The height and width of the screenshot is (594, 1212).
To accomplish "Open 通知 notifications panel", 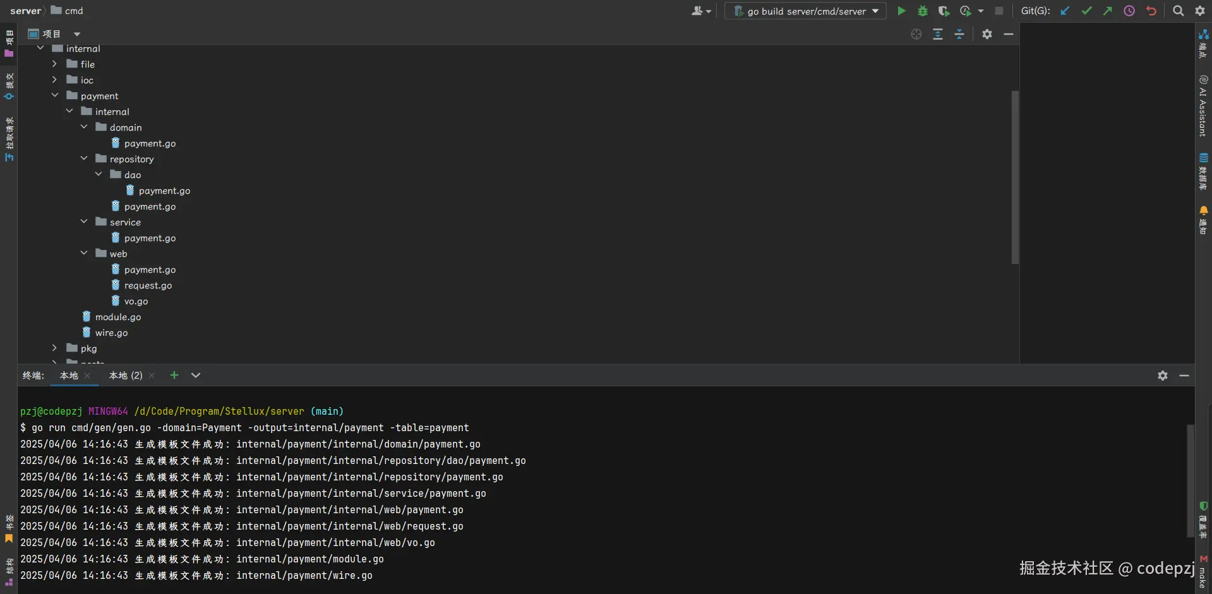I will point(1203,220).
